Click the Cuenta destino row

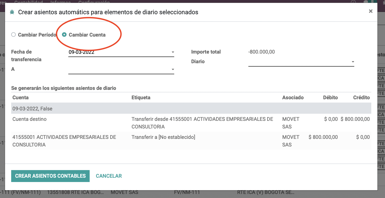click(x=191, y=123)
